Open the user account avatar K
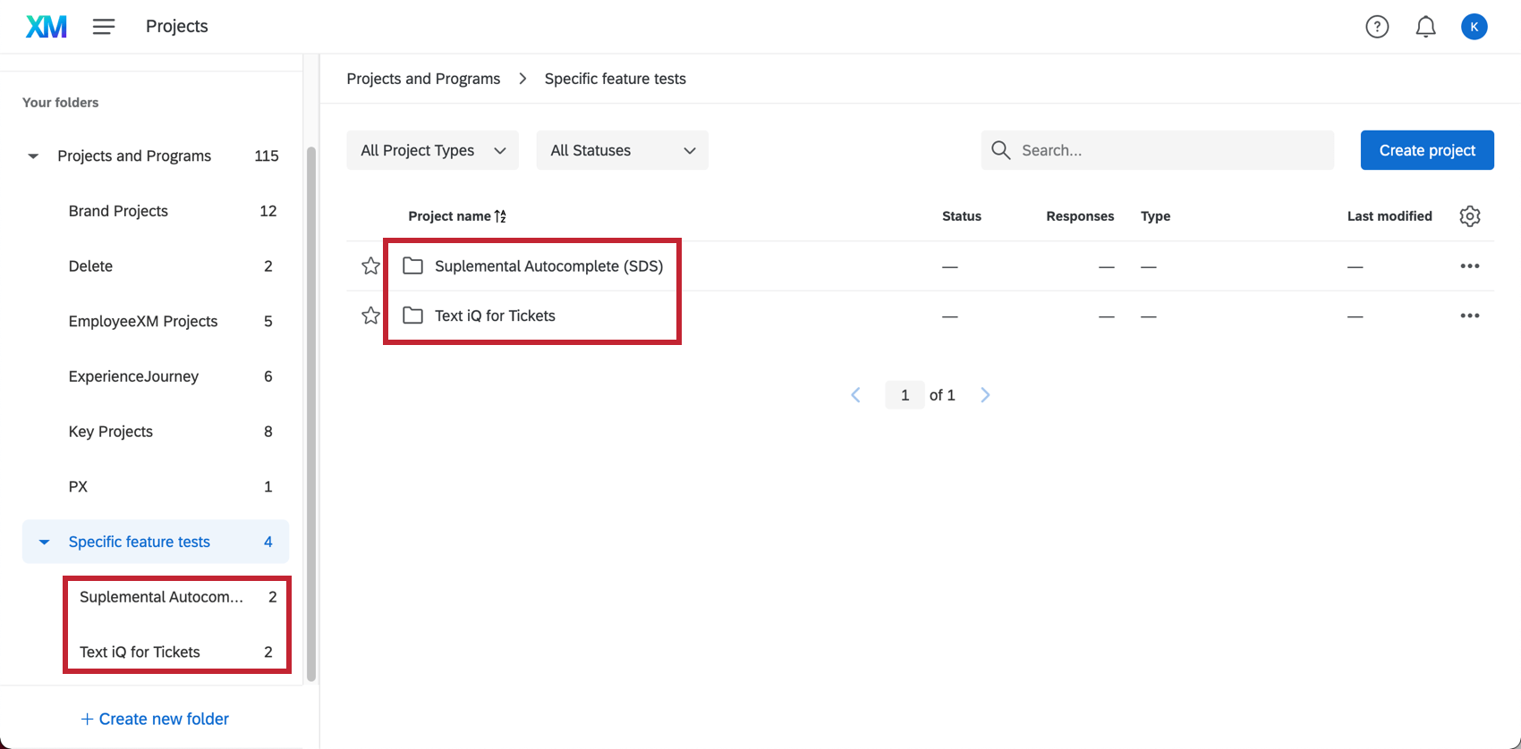The width and height of the screenshot is (1521, 749). pyautogui.click(x=1474, y=27)
